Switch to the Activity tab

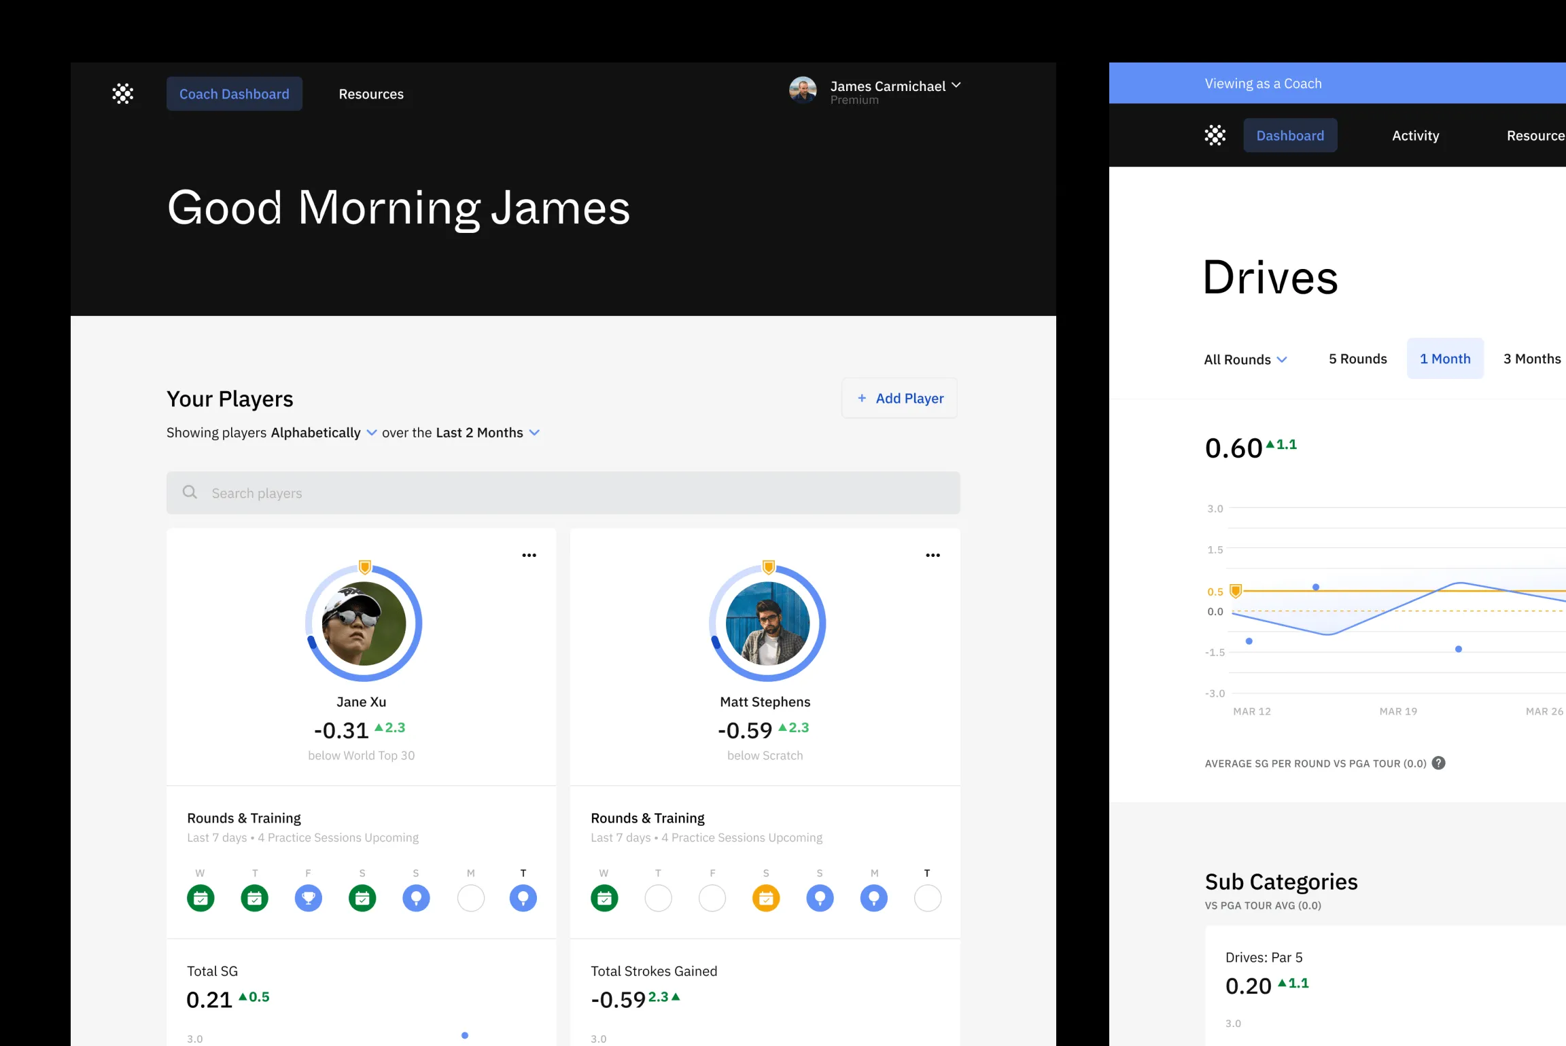1415,135
